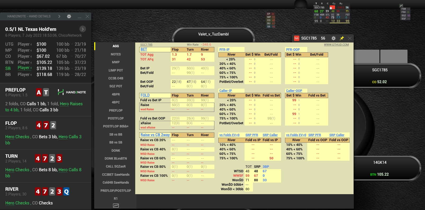This screenshot has height=210, width=425.
Task: Pin the SGC1785 stats popup
Action: [342, 38]
